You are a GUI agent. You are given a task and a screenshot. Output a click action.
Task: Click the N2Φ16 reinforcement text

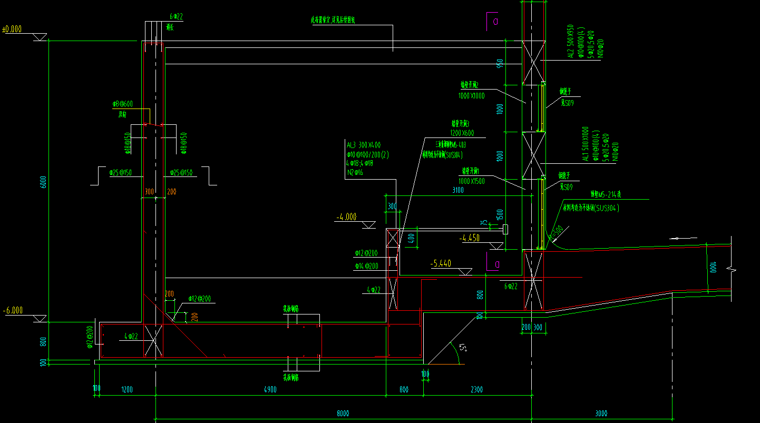point(355,172)
